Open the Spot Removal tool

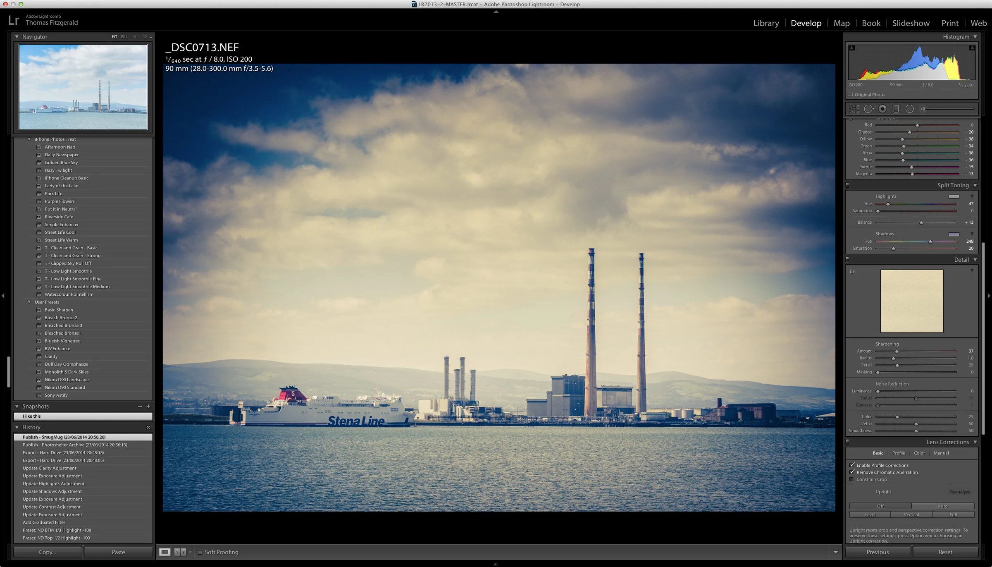pos(868,108)
